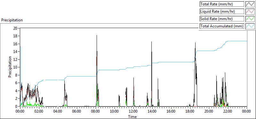The height and width of the screenshot is (119, 256).
Task: Click the Total Accumulated blue plot icon
Action: (x=250, y=26)
